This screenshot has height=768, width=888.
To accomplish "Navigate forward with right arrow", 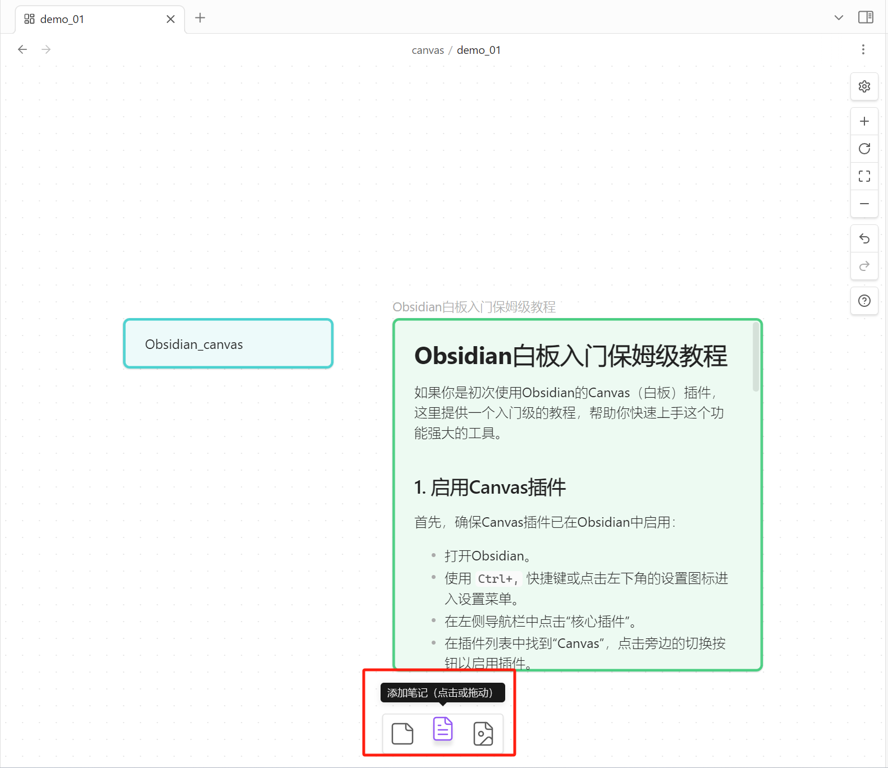I will pos(46,49).
